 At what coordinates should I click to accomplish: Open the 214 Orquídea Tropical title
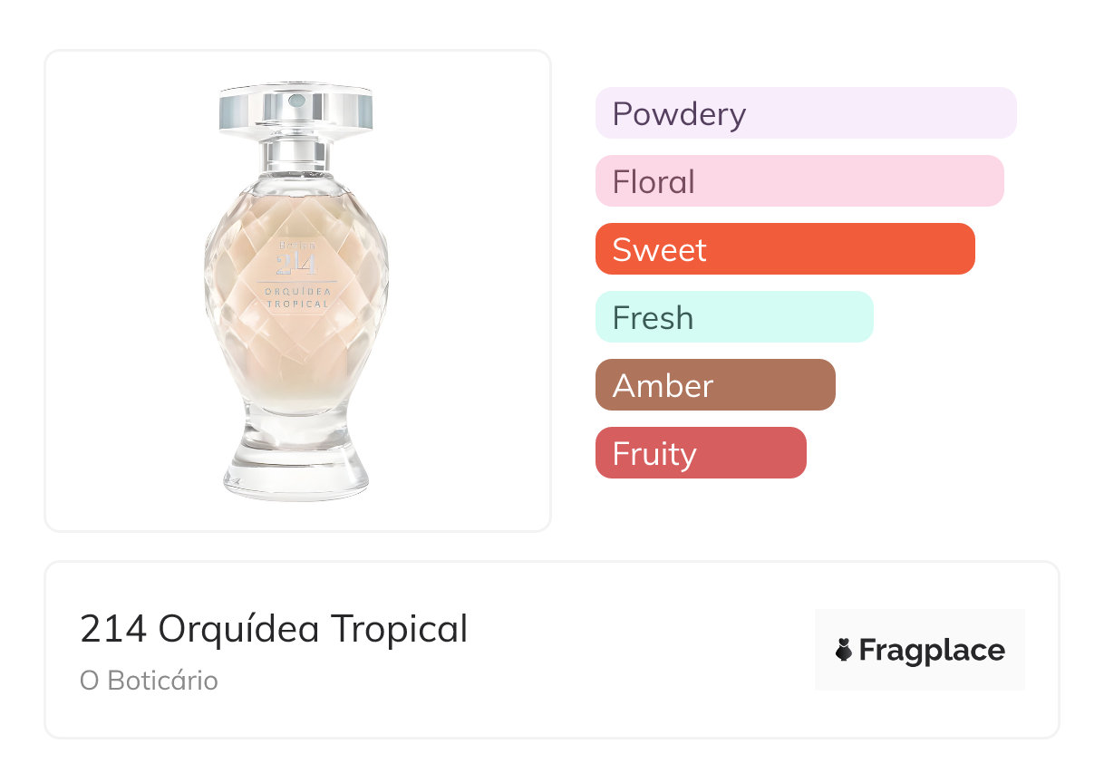coord(274,629)
